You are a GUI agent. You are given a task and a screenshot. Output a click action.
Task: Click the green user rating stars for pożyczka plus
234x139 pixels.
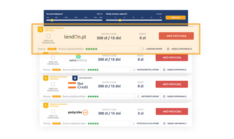click(93, 124)
